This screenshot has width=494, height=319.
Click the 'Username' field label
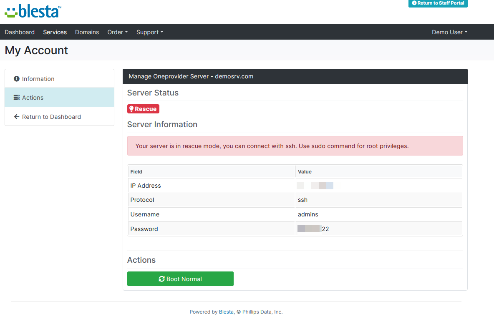pyautogui.click(x=145, y=214)
